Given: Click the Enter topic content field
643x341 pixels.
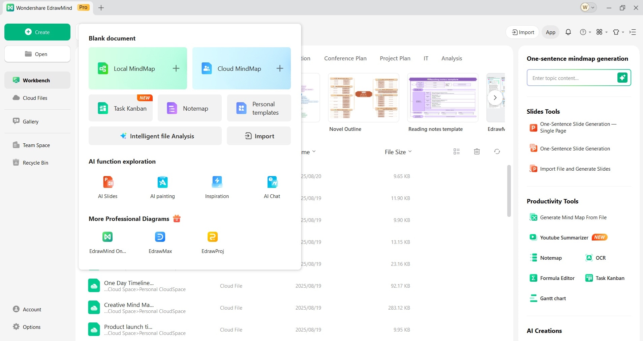Looking at the screenshot, I should coord(572,78).
